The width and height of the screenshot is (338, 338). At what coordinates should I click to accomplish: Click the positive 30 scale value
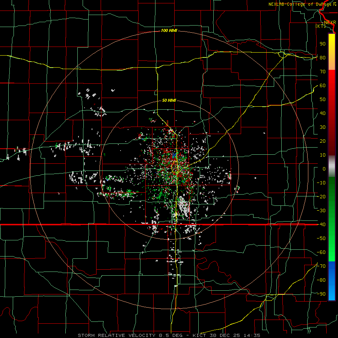tap(323, 127)
